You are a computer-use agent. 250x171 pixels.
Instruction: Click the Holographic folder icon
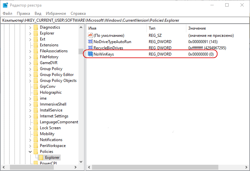click(36, 92)
